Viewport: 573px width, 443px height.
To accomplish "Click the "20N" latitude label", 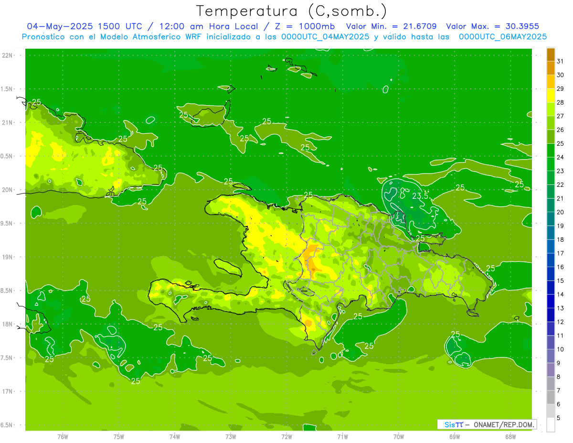I will click(7, 190).
